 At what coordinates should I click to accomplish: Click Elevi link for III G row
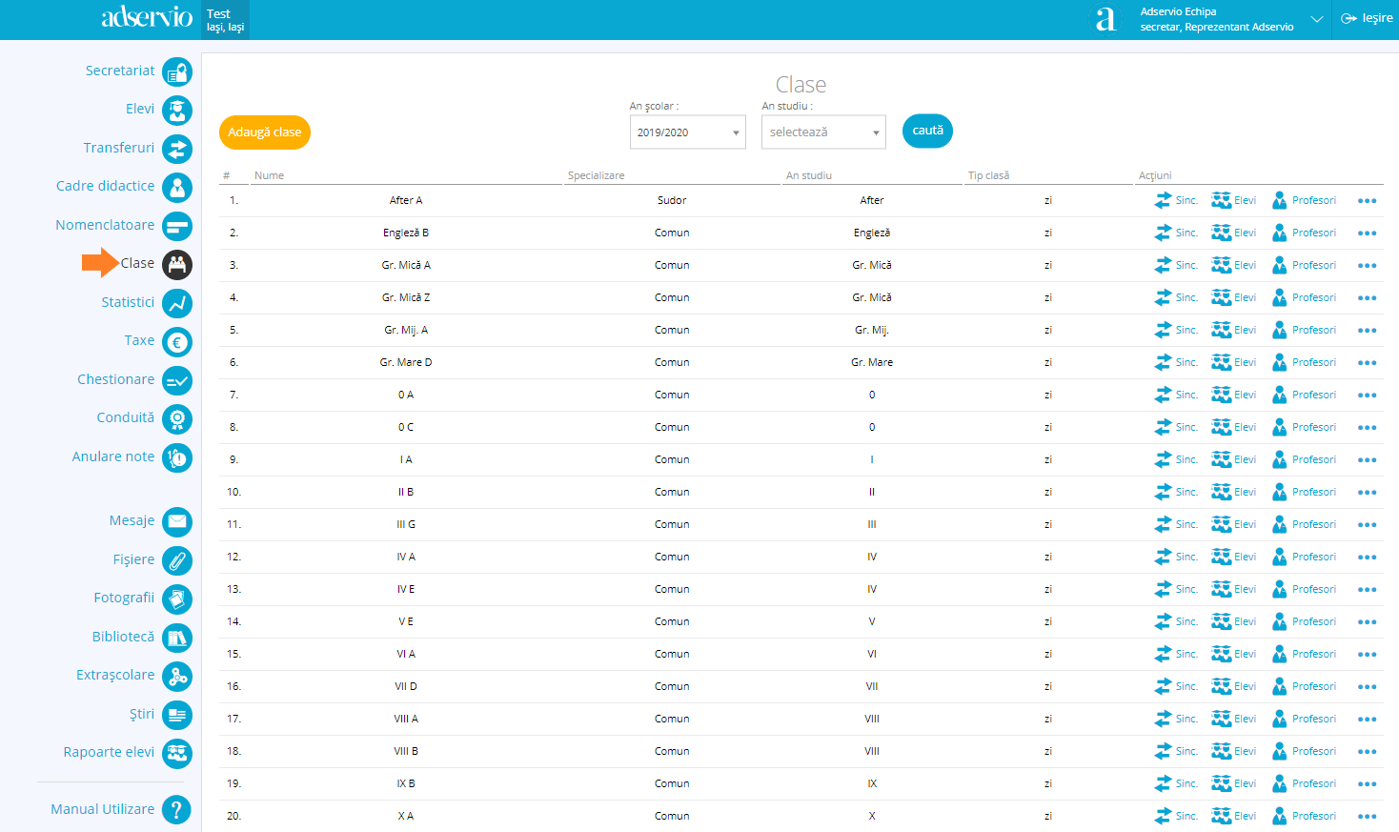[1245, 524]
